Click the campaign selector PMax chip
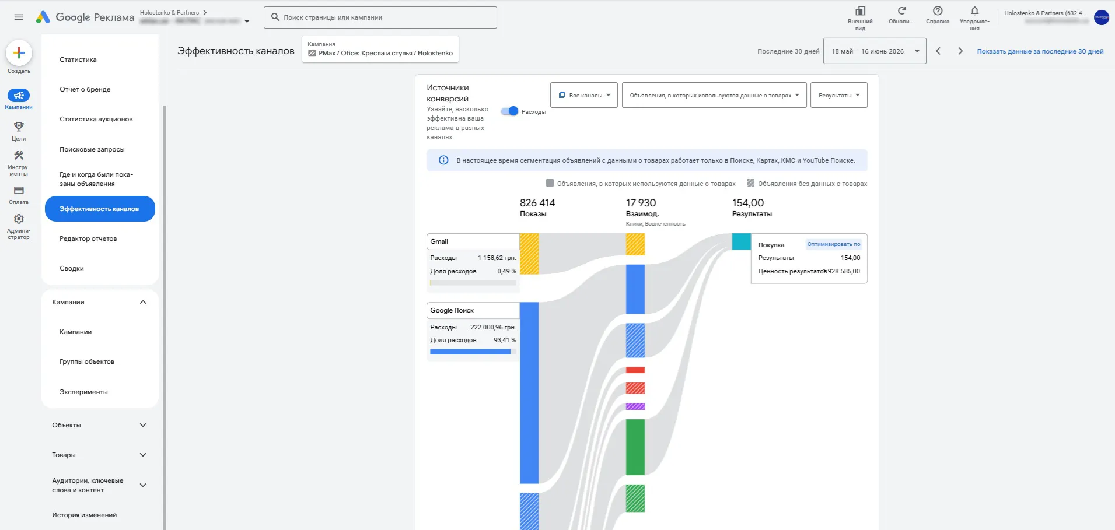Screen dimensions: 1115x530 pyautogui.click(x=380, y=49)
